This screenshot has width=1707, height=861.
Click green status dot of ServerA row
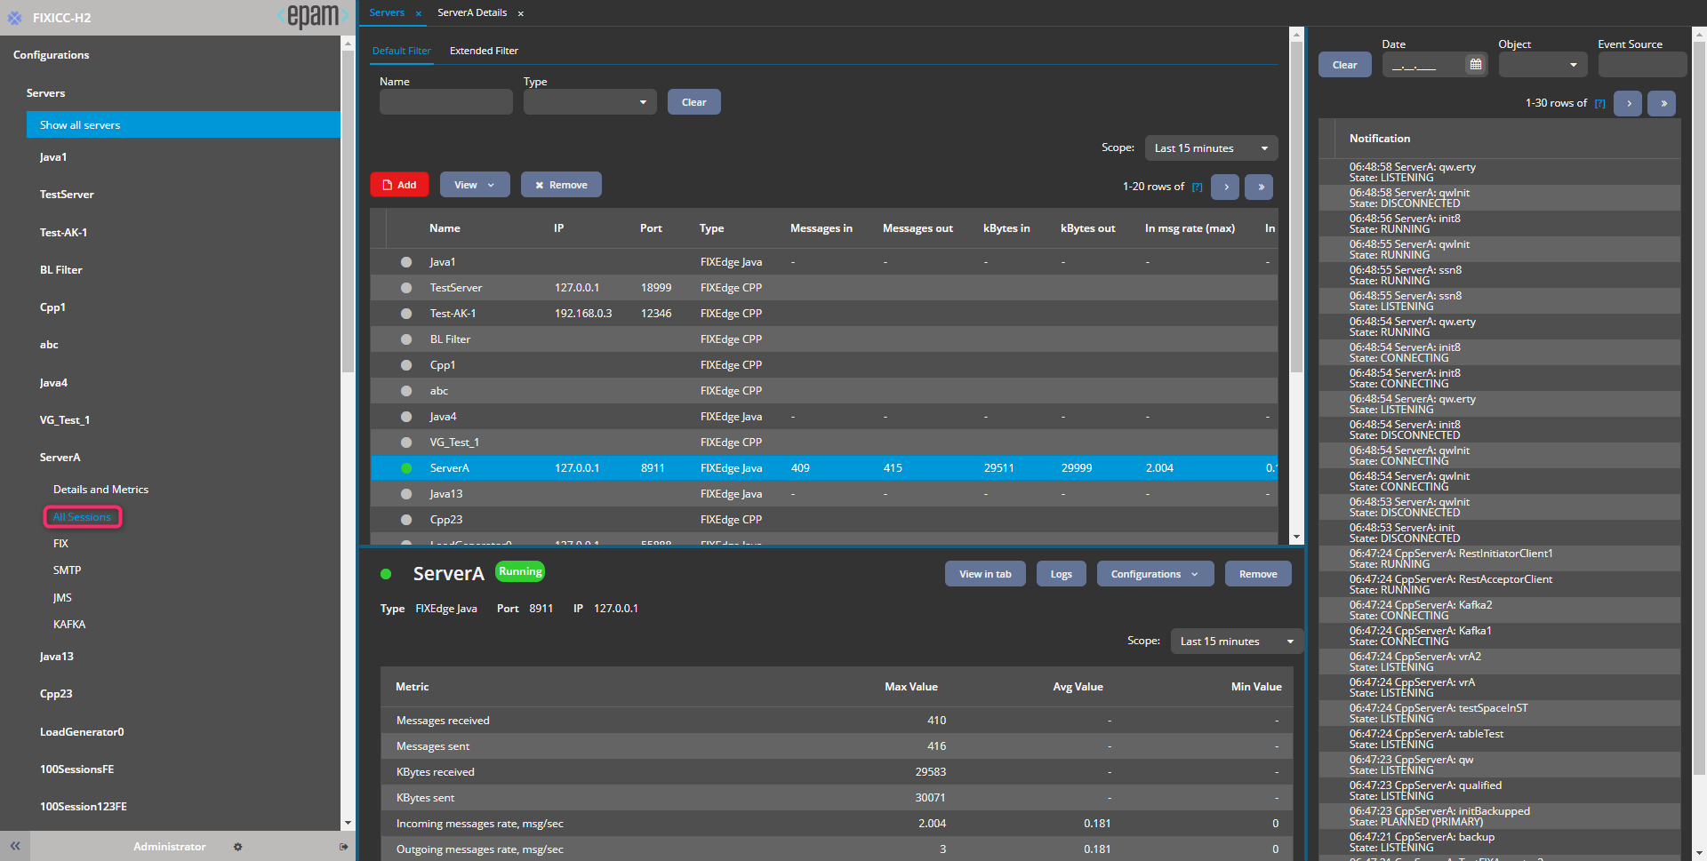pyautogui.click(x=406, y=468)
